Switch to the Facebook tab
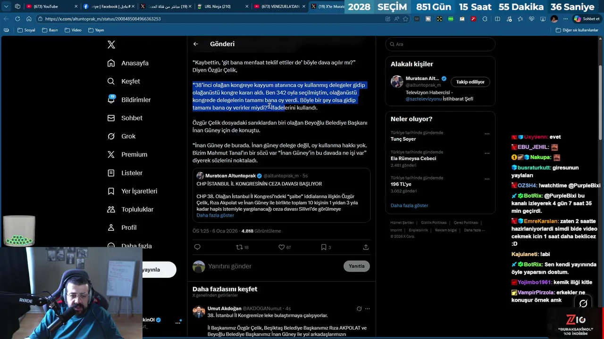The height and width of the screenshot is (339, 604). click(x=109, y=7)
